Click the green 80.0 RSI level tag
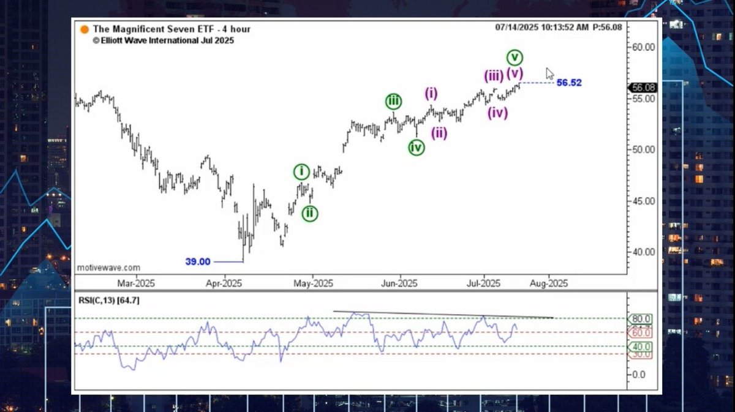Viewport: 735px width, 412px height. click(x=641, y=319)
